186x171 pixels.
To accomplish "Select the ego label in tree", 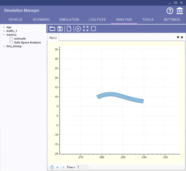I will point(9,27).
